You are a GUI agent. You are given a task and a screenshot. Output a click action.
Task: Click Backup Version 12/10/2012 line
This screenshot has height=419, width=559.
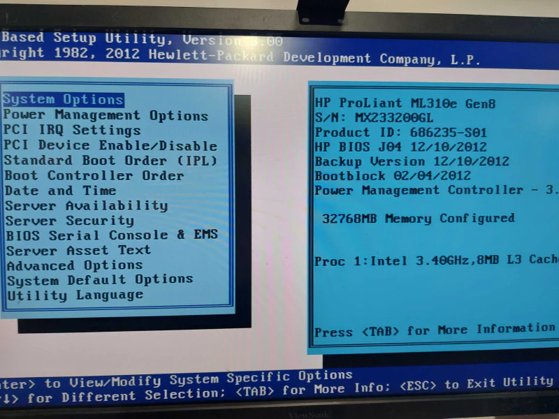point(412,161)
